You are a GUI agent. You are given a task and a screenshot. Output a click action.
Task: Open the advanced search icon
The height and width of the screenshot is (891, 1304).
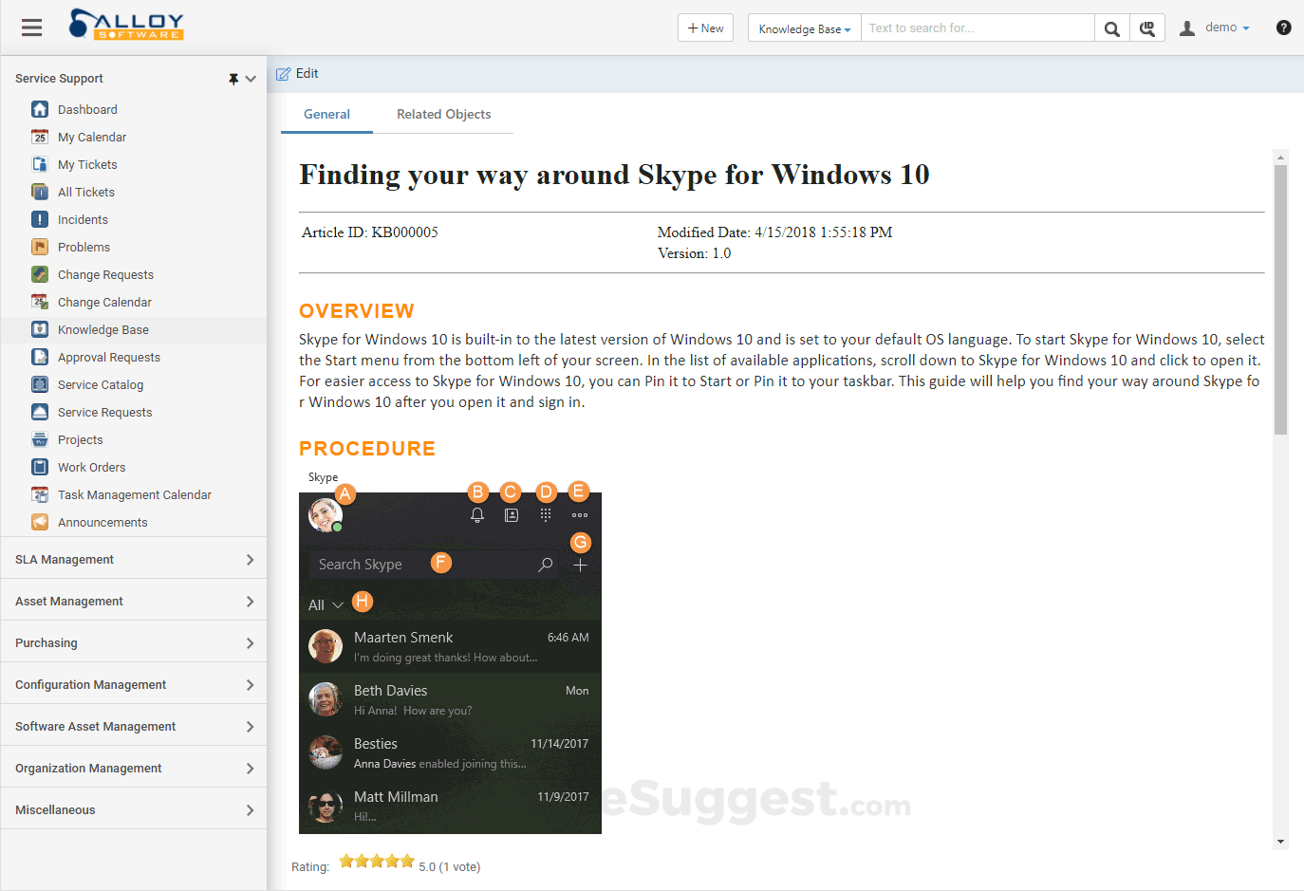[x=1146, y=28]
